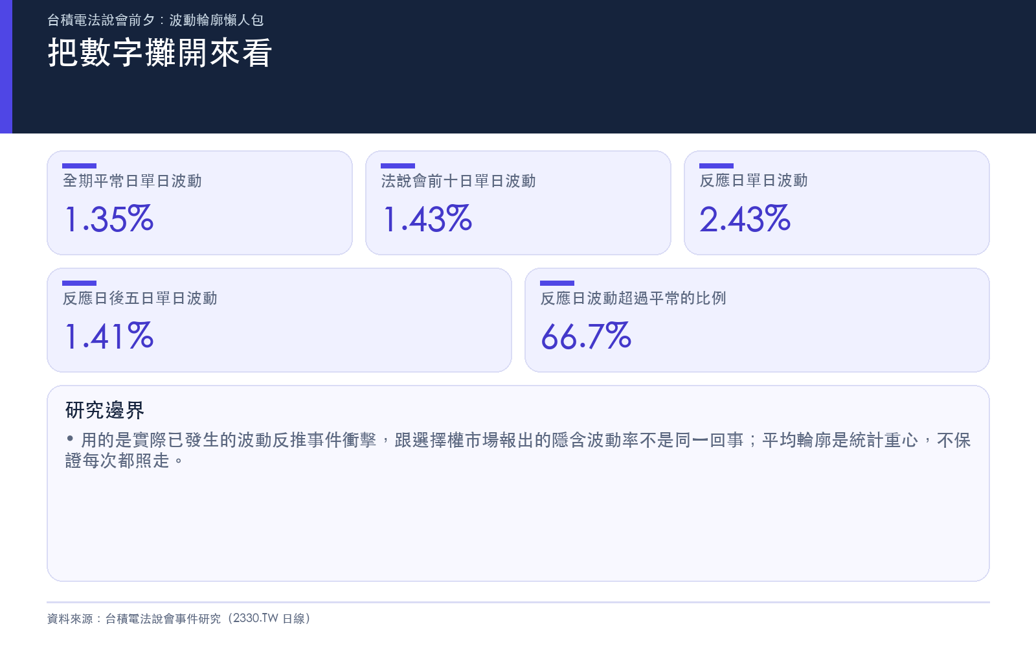The image size is (1036, 648).
Task: Click the slide title 把數字攤開來看
Action: 160,52
